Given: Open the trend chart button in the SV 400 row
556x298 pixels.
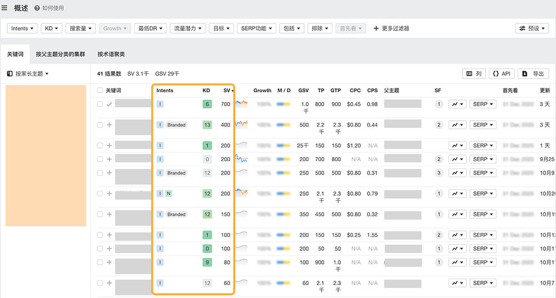Looking at the screenshot, I should click(457, 125).
